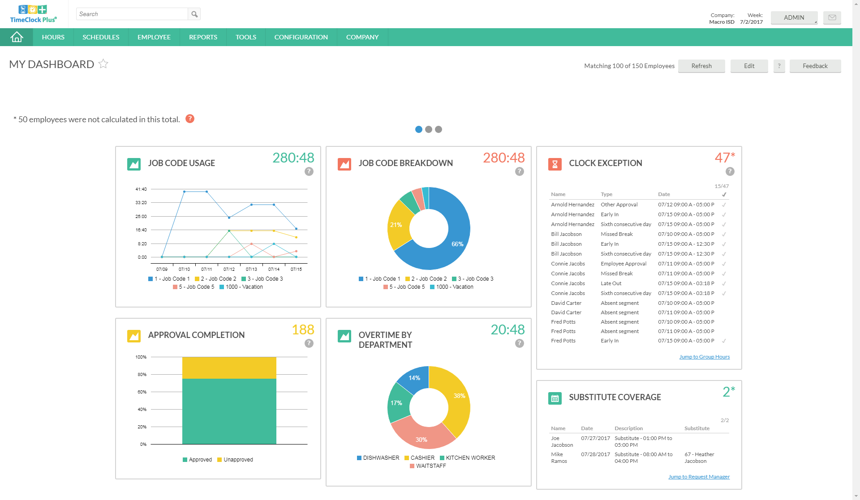860x500 pixels.
Task: Click Jump to Group Hours link
Action: 704,356
